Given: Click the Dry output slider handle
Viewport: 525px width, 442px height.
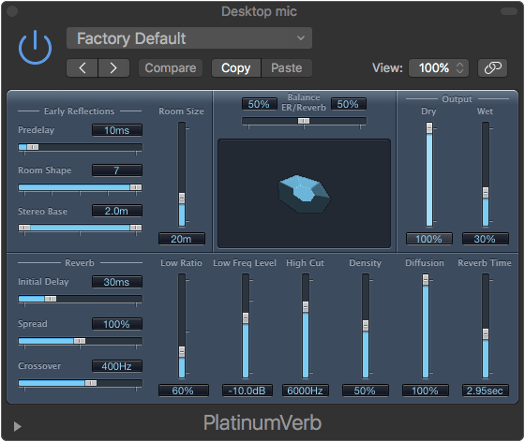Looking at the screenshot, I should [x=429, y=128].
